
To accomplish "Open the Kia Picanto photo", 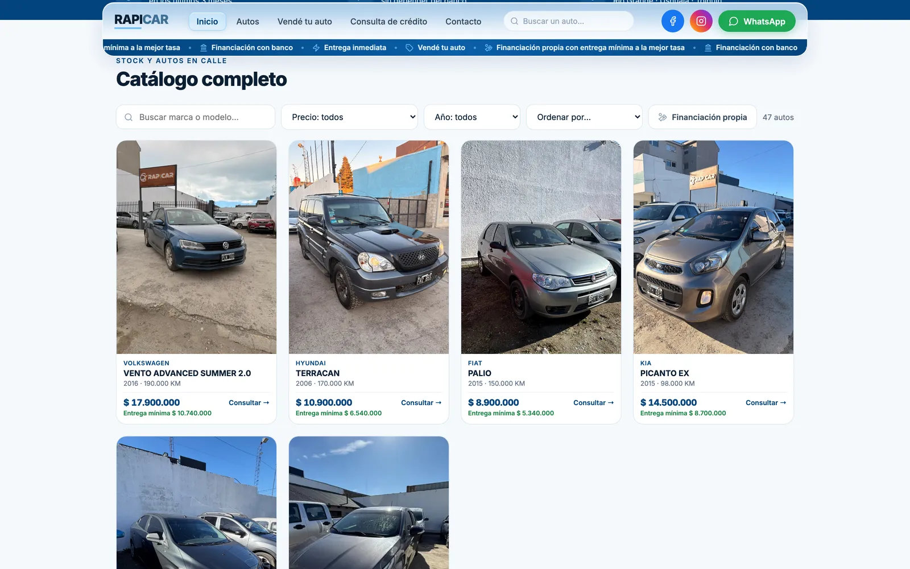I will click(x=713, y=247).
